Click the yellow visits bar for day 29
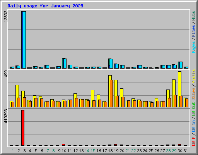The image size is (198, 155). [174, 93]
